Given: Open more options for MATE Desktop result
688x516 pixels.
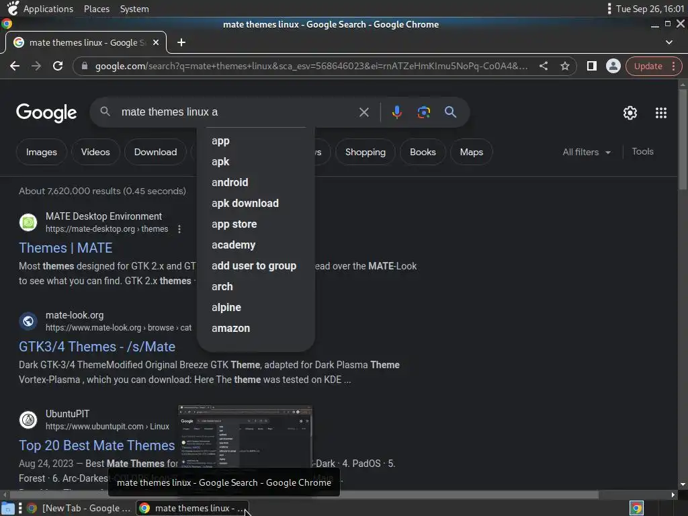Looking at the screenshot, I should pos(179,229).
